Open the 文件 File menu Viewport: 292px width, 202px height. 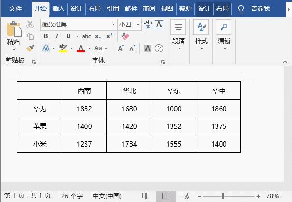pyautogui.click(x=16, y=9)
